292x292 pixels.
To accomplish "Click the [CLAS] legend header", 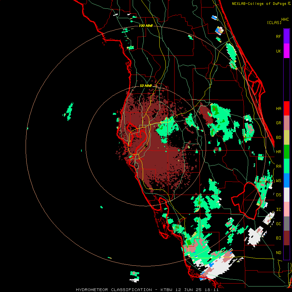I will pos(274,22).
